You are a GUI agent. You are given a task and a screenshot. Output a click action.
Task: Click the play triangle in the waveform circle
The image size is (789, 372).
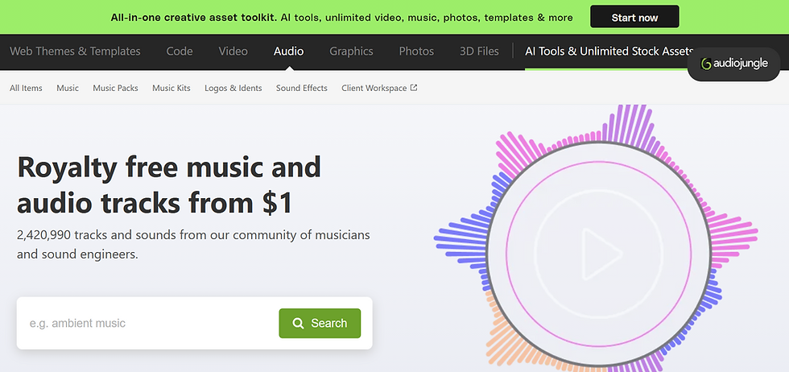click(x=601, y=254)
